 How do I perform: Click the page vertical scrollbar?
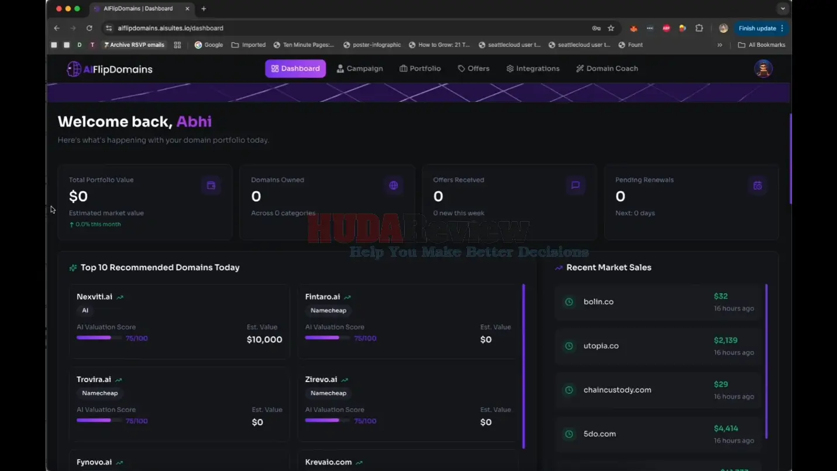tap(790, 159)
